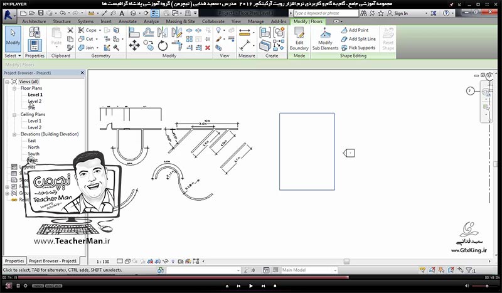Click Modify Sub Elements button
Image resolution: width=502 pixels, height=293 pixels.
pyautogui.click(x=325, y=39)
